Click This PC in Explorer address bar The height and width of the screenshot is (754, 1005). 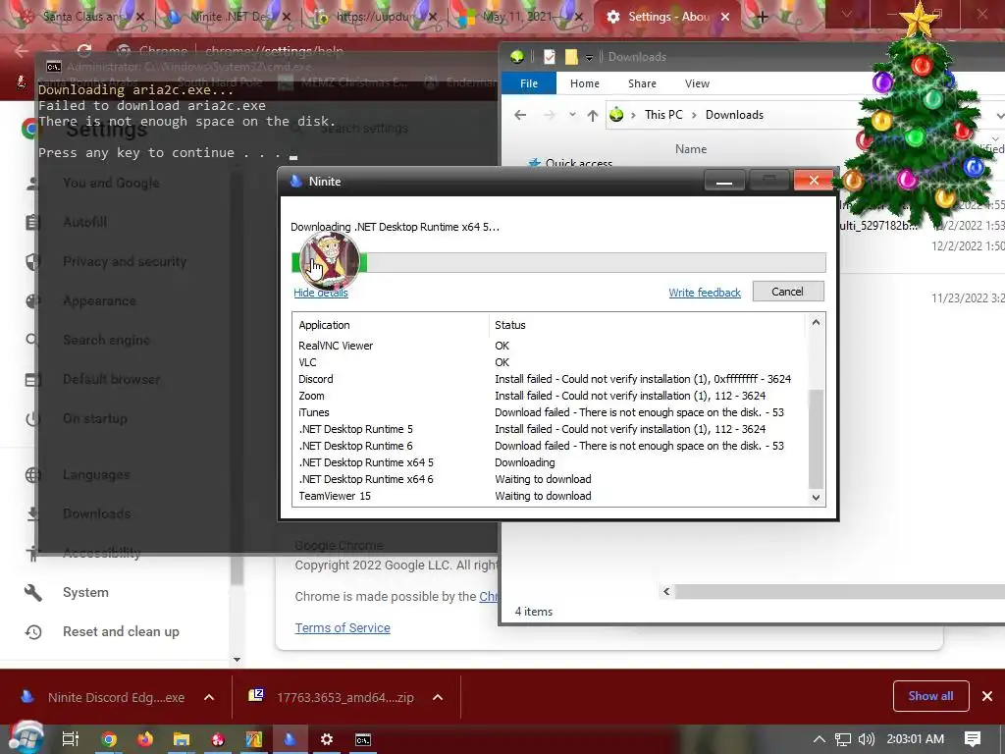(663, 115)
